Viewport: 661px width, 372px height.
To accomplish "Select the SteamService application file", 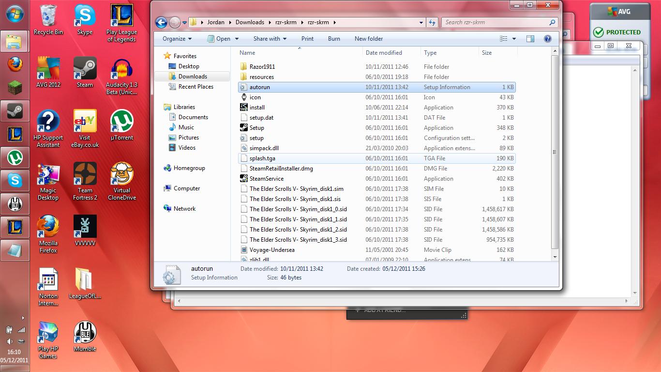I will point(377,179).
